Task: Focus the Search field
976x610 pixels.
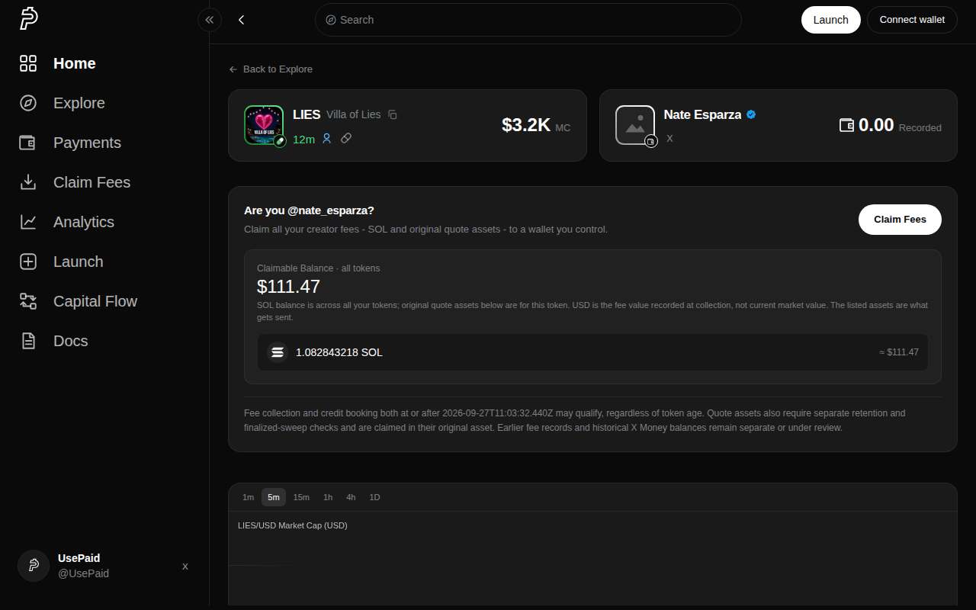Action: click(528, 20)
